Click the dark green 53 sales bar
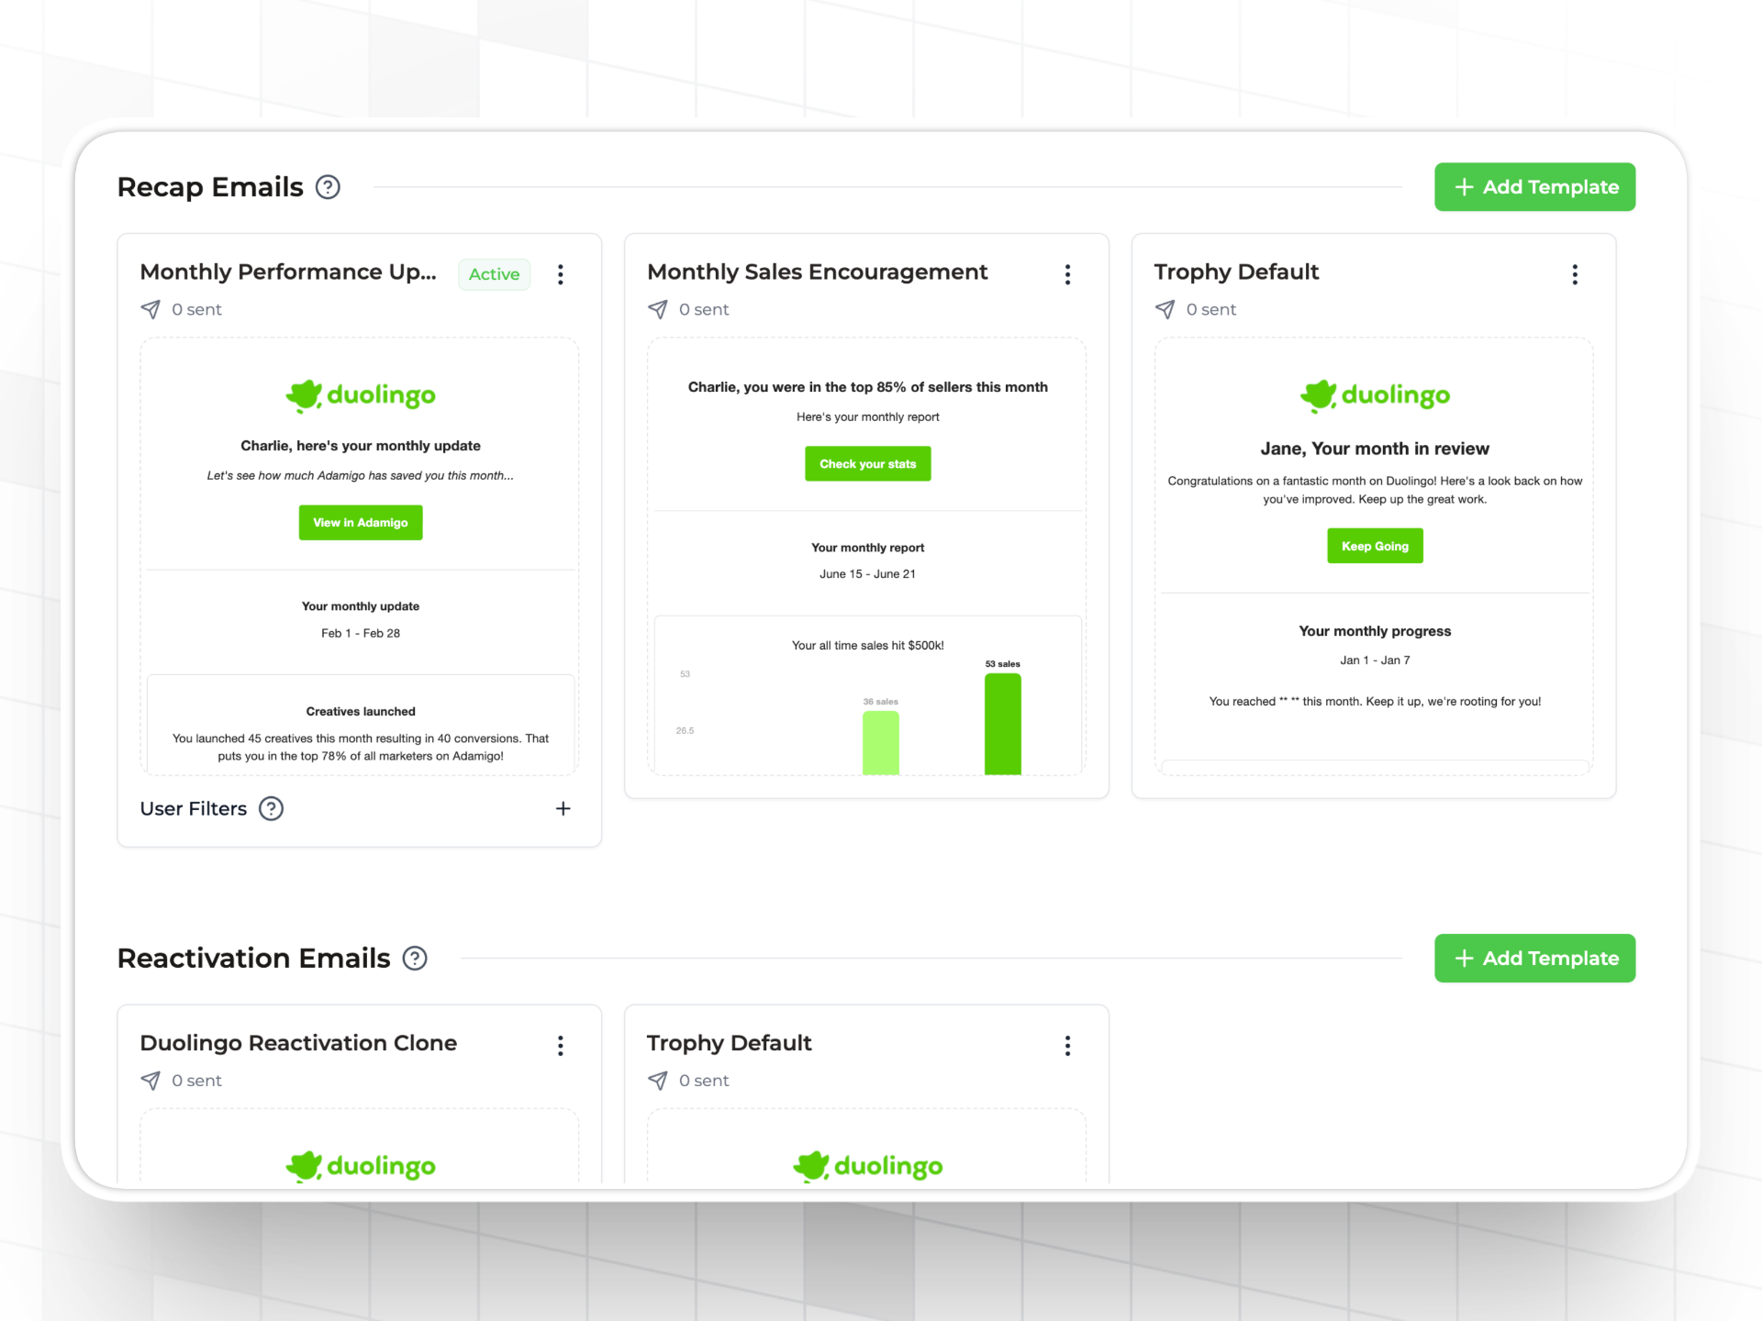The height and width of the screenshot is (1321, 1762). pyautogui.click(x=1003, y=724)
